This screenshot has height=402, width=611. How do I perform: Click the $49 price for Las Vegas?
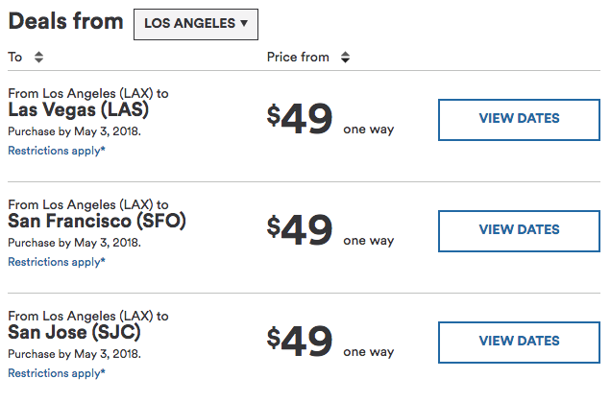point(300,120)
